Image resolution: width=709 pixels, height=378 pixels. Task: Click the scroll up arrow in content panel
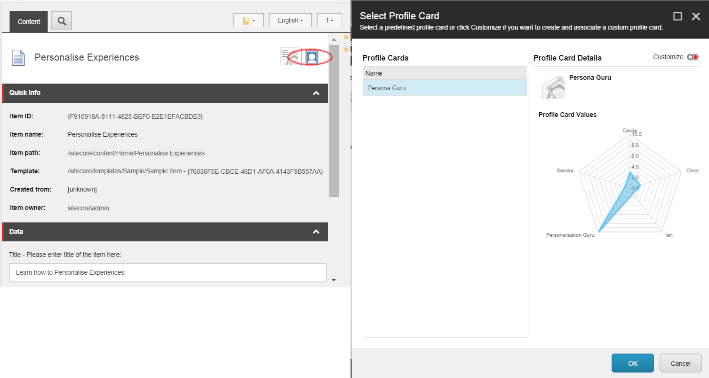pos(334,40)
